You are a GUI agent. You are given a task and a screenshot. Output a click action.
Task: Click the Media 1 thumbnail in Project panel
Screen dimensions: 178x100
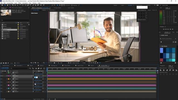point(6,12)
